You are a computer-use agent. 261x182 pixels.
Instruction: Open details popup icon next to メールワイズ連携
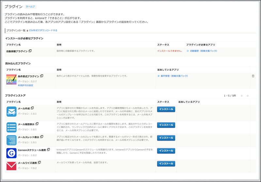coord(39,162)
